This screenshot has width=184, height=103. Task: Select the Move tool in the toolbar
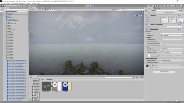5,5
